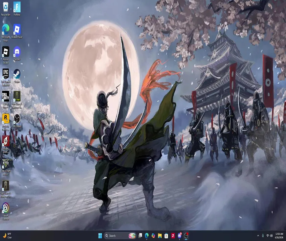Select the Epic Games Launcher shortcut

point(6,77)
